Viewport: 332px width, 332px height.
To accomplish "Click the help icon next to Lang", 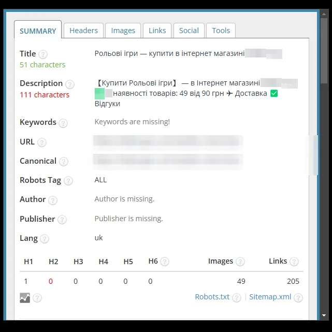I will [45, 239].
